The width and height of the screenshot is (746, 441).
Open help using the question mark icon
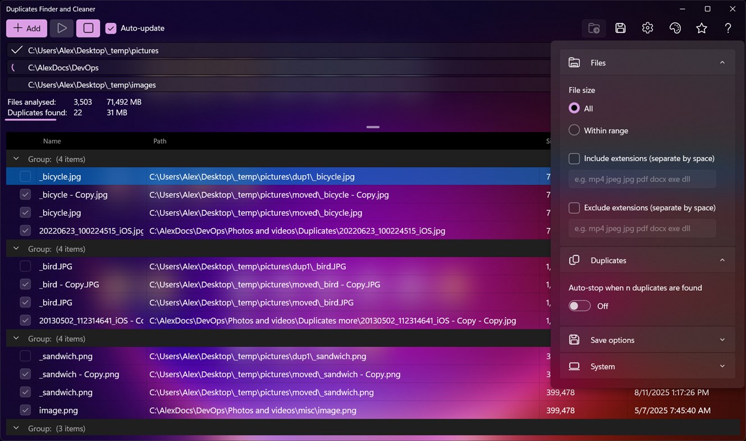click(x=727, y=27)
